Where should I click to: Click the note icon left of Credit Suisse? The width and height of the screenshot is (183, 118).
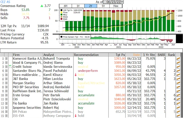11,66
